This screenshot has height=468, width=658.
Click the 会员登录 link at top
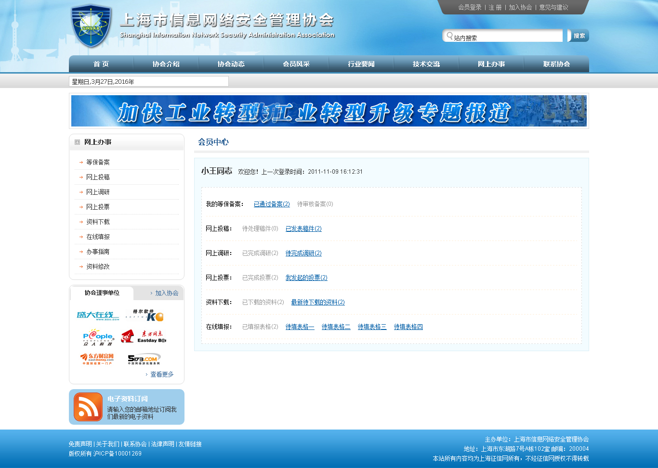click(x=470, y=8)
